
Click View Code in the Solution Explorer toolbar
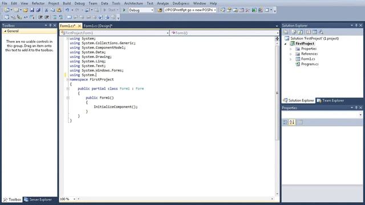pos(309,32)
